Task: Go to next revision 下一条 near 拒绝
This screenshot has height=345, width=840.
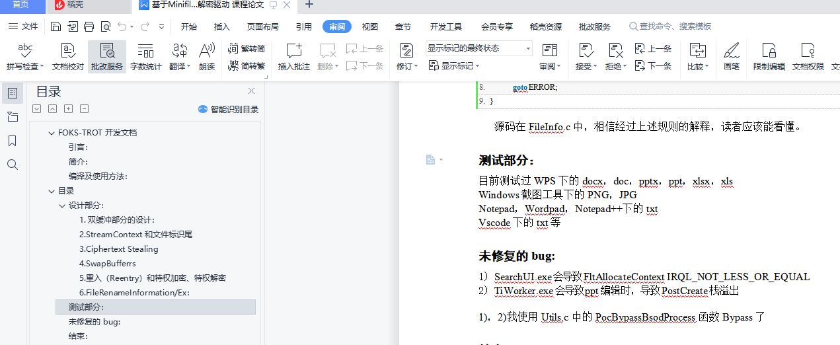Action: pyautogui.click(x=653, y=65)
